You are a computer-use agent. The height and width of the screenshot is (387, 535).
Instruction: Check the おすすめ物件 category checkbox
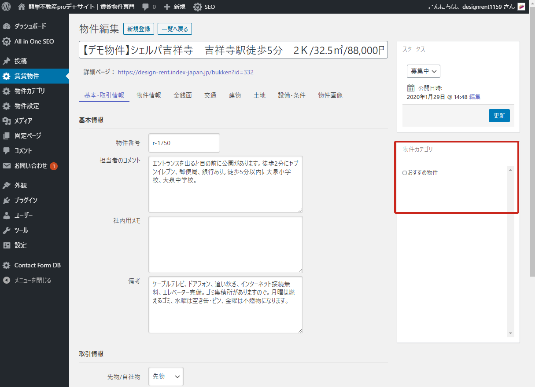tap(405, 173)
